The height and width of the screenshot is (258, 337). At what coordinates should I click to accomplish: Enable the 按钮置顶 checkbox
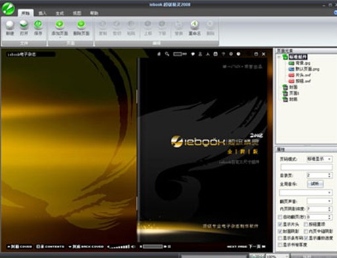(x=306, y=224)
